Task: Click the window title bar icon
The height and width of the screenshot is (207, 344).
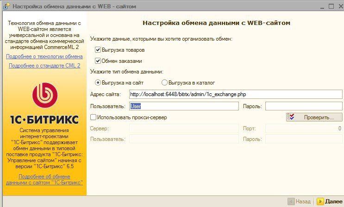Action: coord(6,6)
